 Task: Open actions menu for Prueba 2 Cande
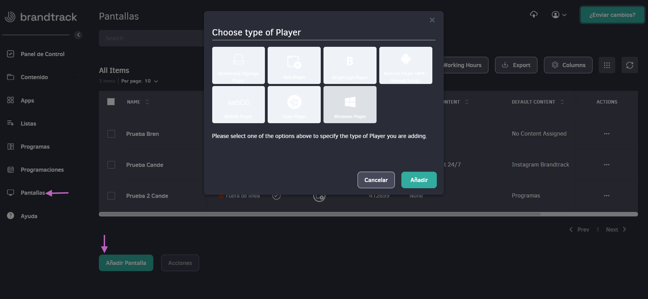pyautogui.click(x=607, y=195)
